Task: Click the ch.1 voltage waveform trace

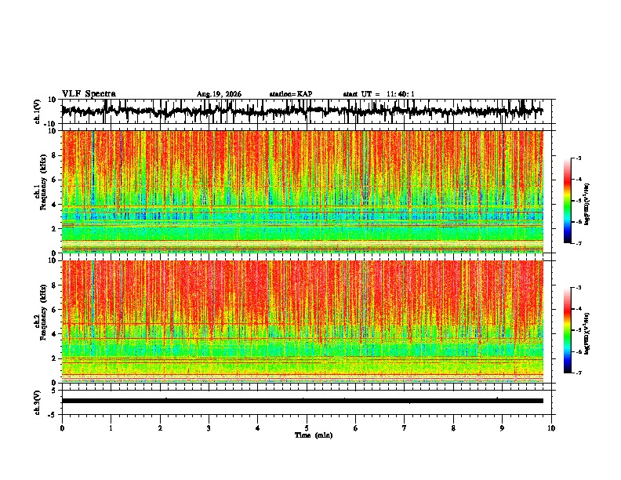Action: [x=302, y=111]
